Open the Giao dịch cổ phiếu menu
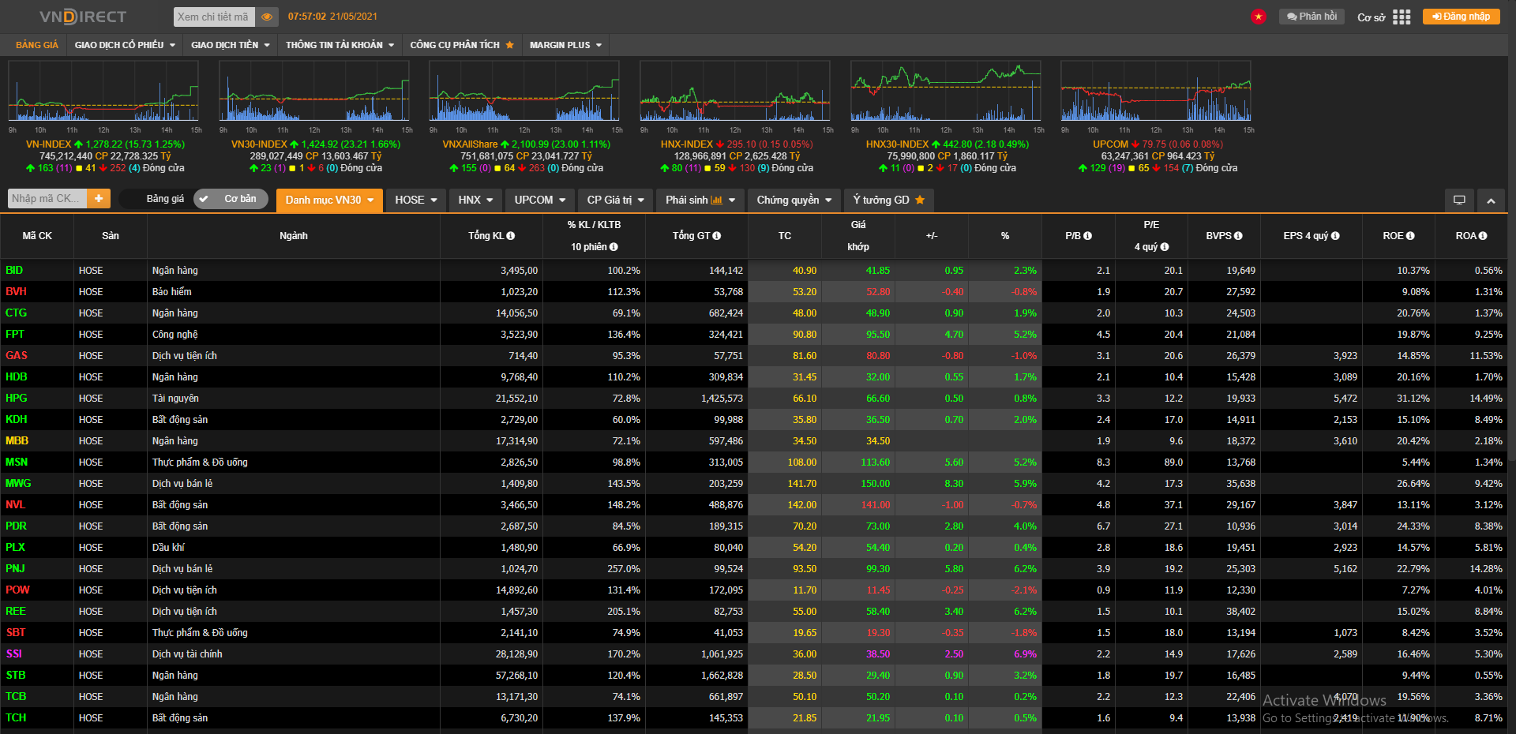This screenshot has height=734, width=1516. [x=125, y=45]
